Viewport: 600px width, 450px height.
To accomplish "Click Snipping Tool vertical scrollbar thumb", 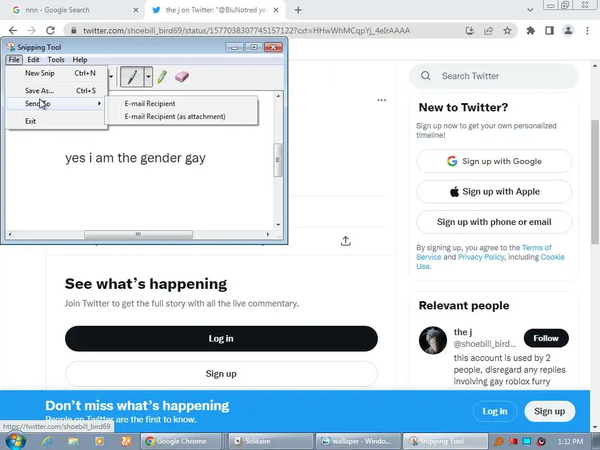I will click(278, 160).
